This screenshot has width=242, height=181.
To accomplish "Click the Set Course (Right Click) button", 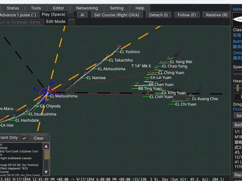I will click(x=117, y=15).
